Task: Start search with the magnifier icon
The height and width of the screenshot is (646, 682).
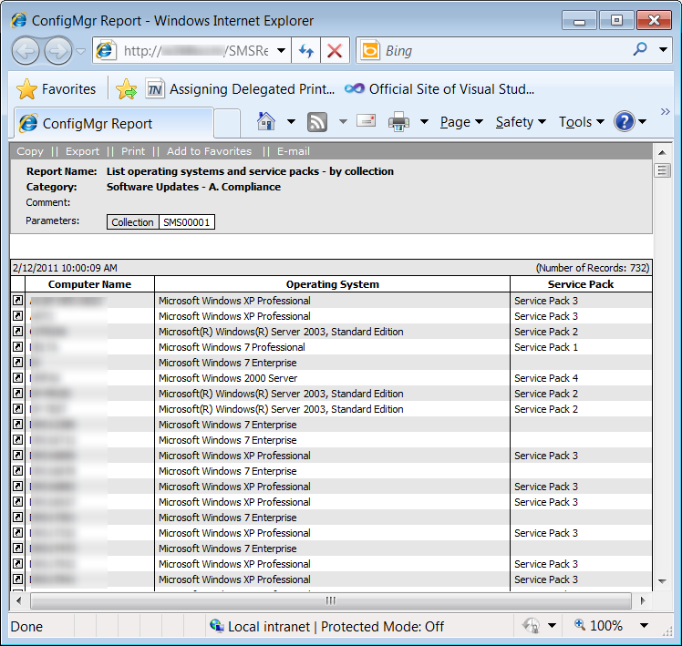Action: (639, 49)
